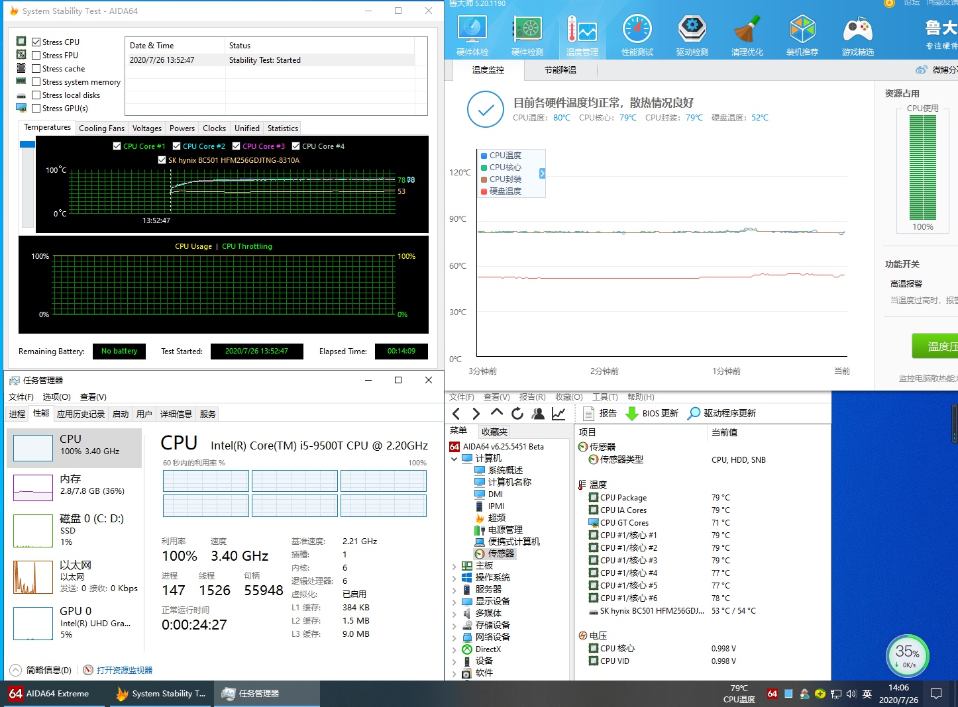Viewport: 958px width, 707px height.
Task: Start 驱动检测 driver detection
Action: 692,33
